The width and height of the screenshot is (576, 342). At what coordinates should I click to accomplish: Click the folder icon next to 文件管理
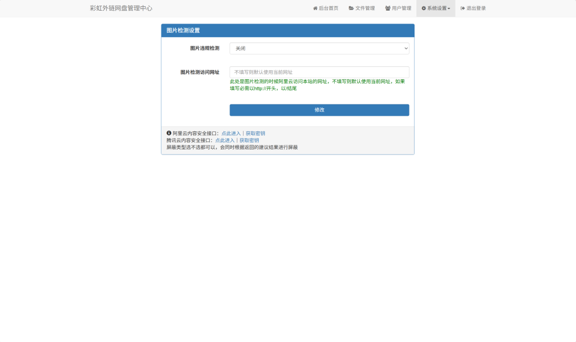pos(352,8)
